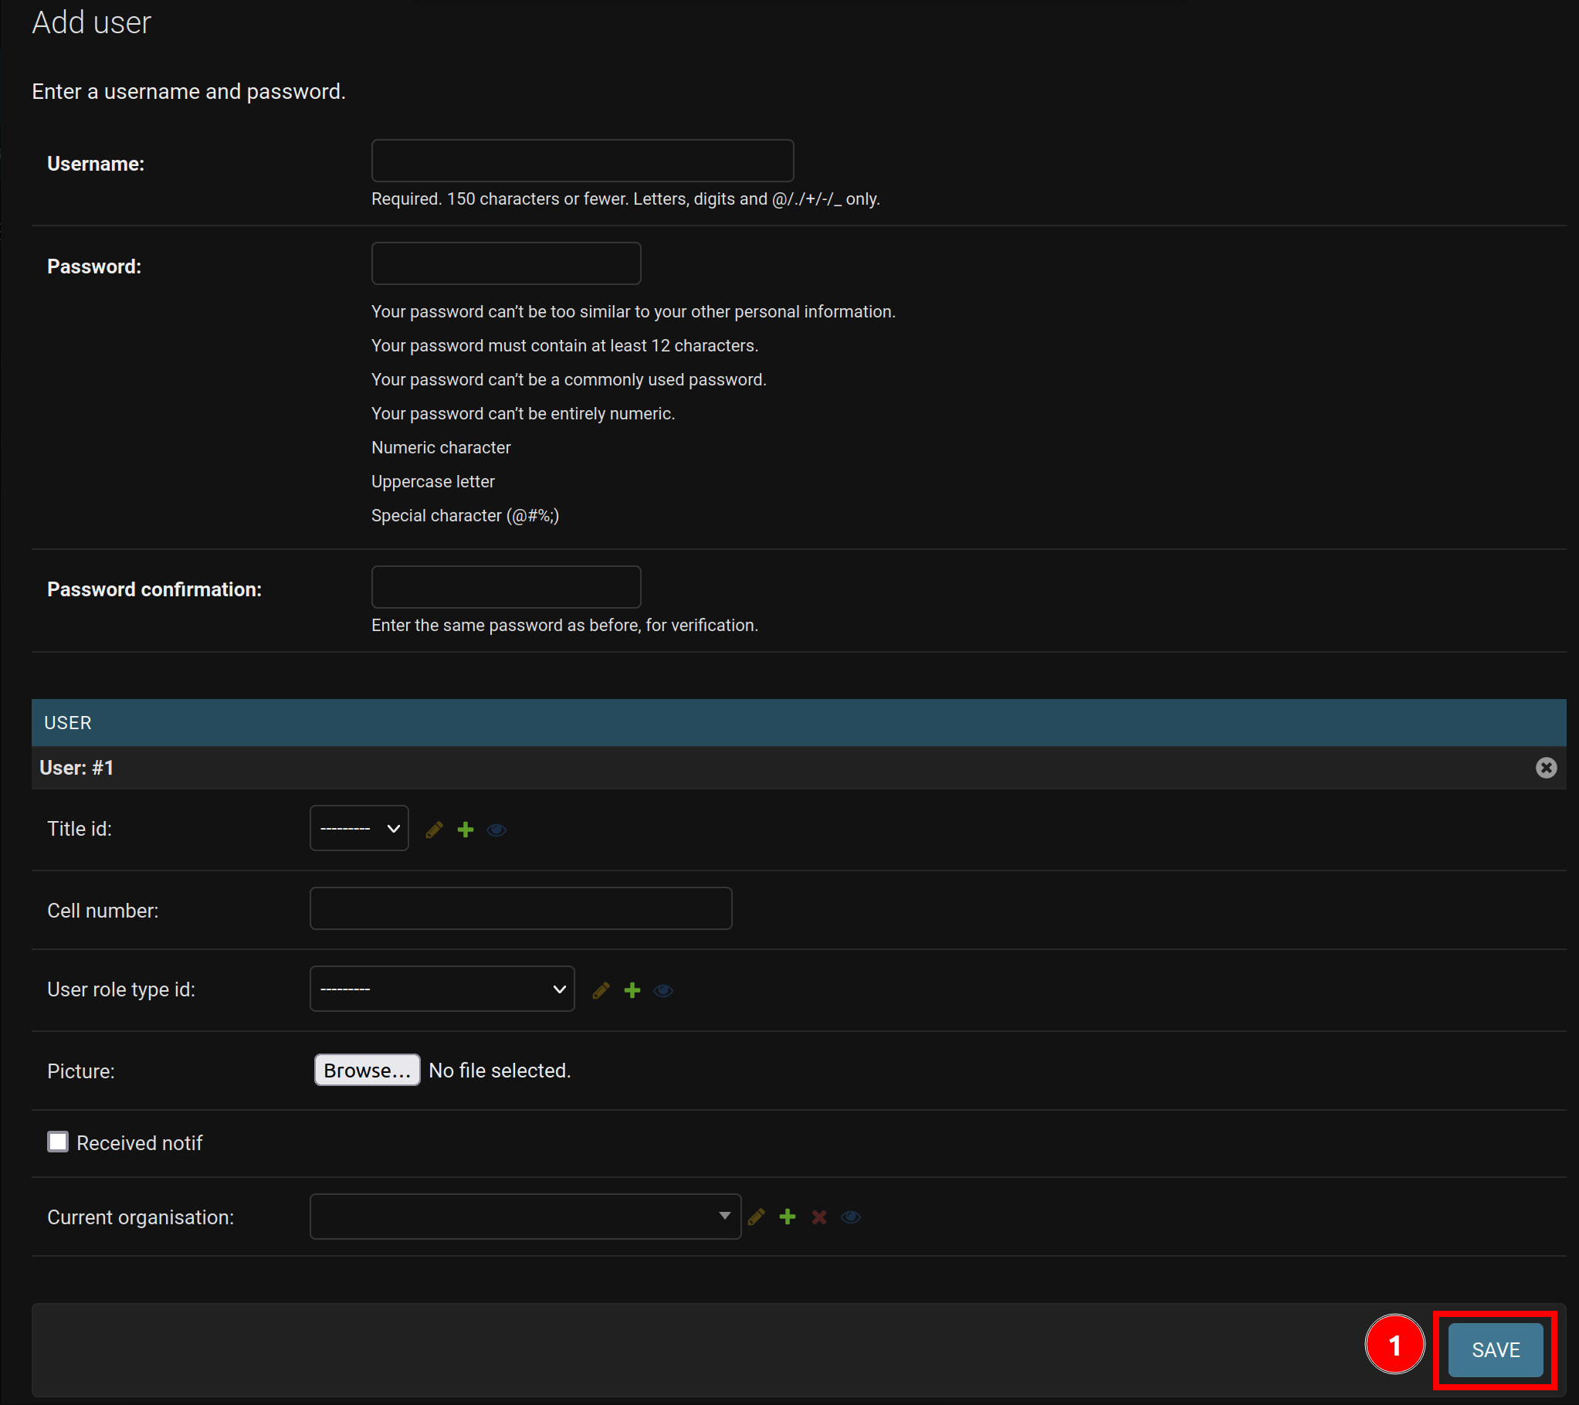Click the Password confirmation label
The height and width of the screenshot is (1405, 1579).
click(x=154, y=589)
